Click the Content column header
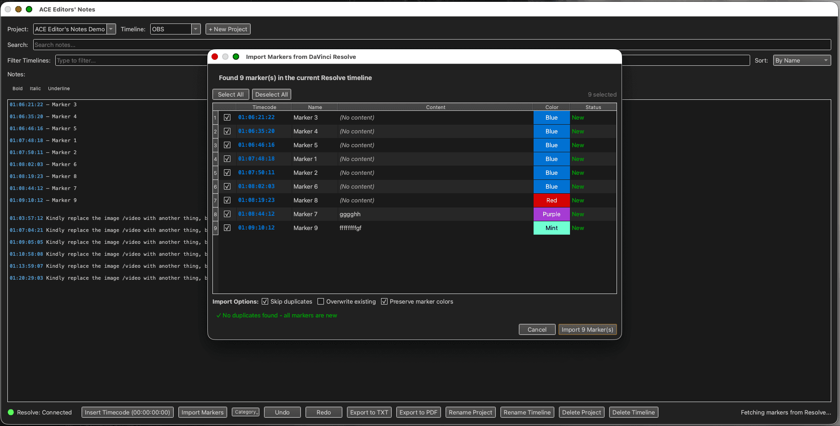The height and width of the screenshot is (426, 840). coord(435,107)
